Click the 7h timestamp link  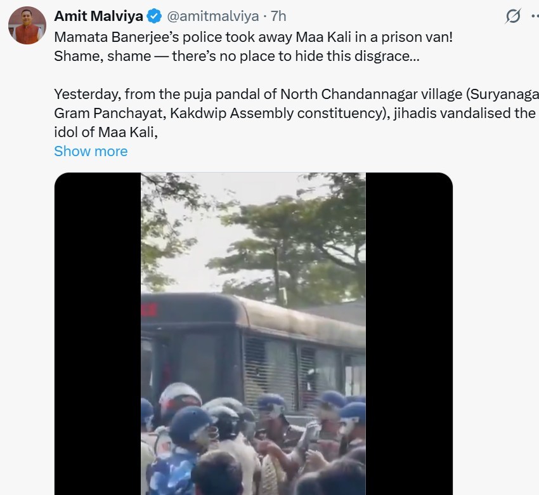(278, 16)
